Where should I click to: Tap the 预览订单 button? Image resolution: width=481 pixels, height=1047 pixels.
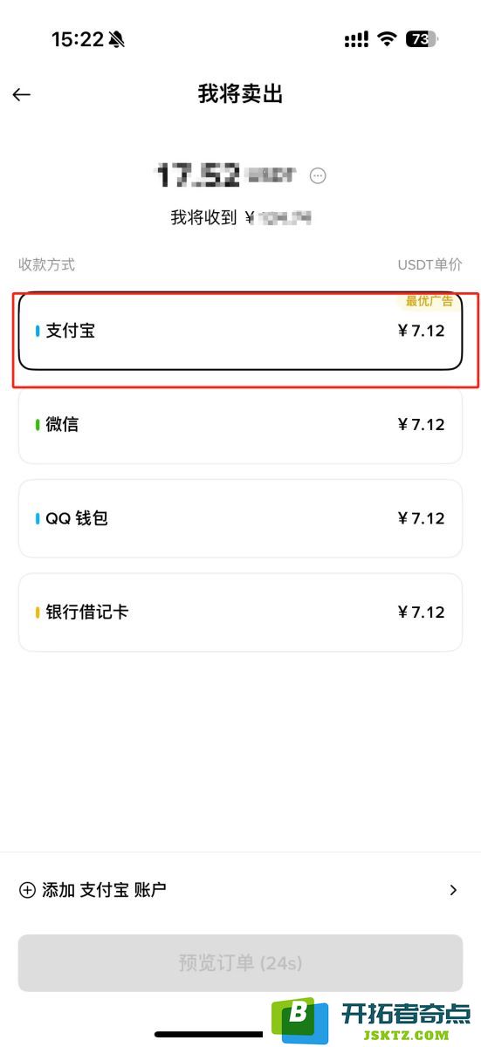pos(240,963)
